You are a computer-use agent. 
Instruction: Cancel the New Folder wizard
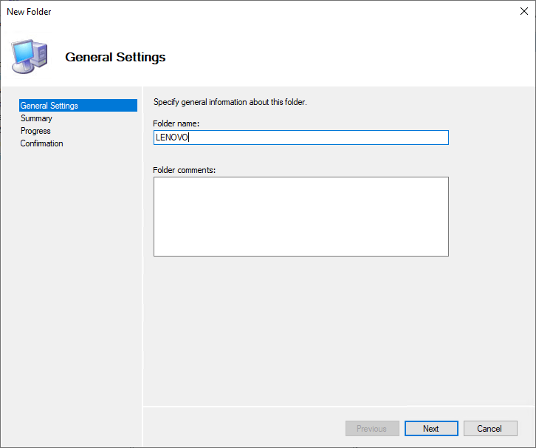point(489,429)
